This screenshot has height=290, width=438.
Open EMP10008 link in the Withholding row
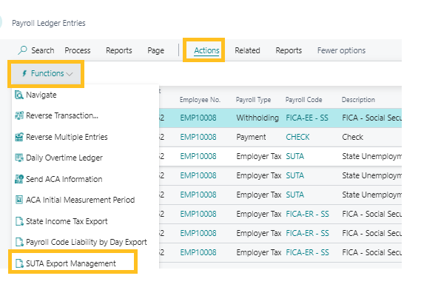click(x=198, y=118)
